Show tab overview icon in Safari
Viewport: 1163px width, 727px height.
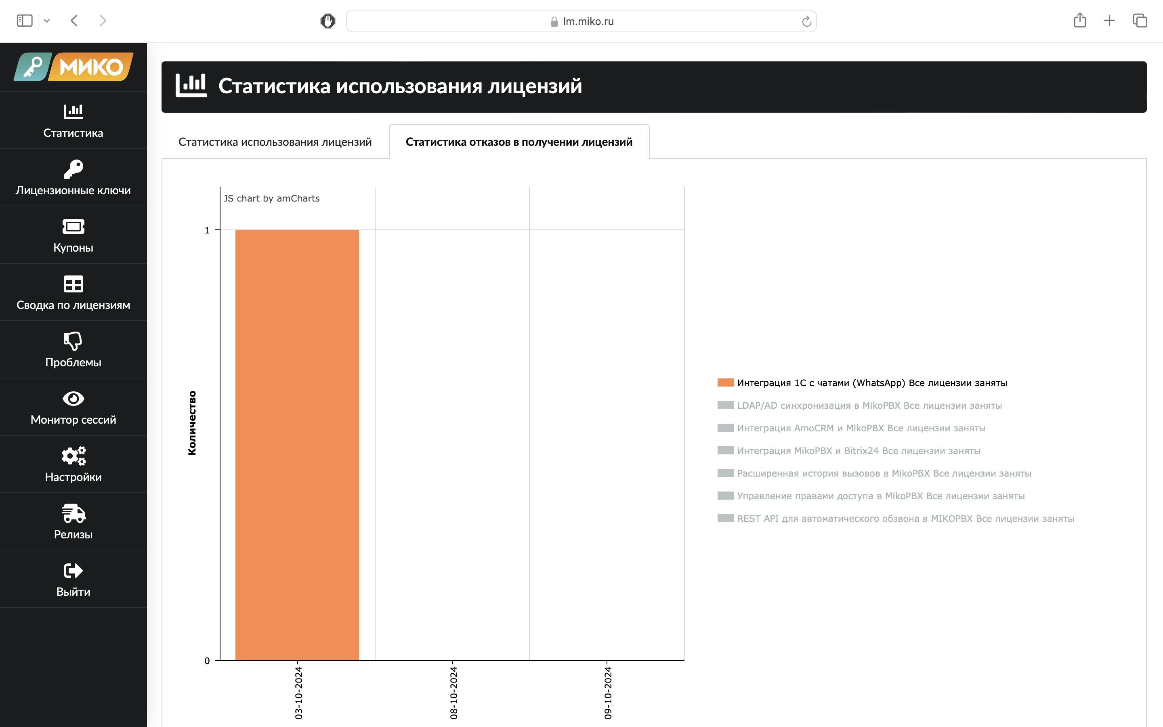tap(1140, 21)
